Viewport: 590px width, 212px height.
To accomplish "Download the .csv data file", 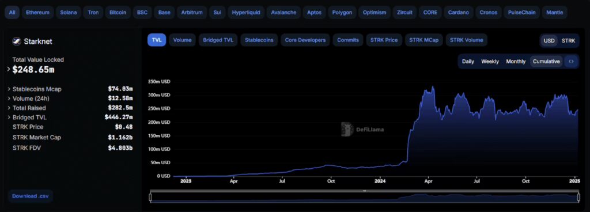I will click(x=30, y=196).
